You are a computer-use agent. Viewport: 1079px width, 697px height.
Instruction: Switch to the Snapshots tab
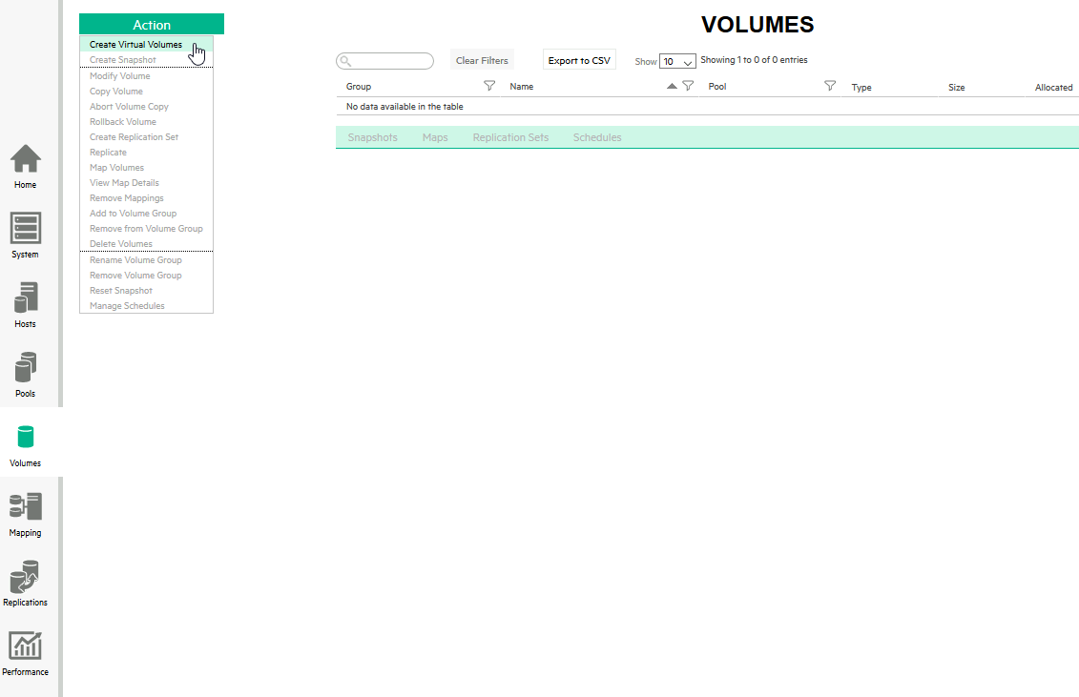pyautogui.click(x=372, y=137)
